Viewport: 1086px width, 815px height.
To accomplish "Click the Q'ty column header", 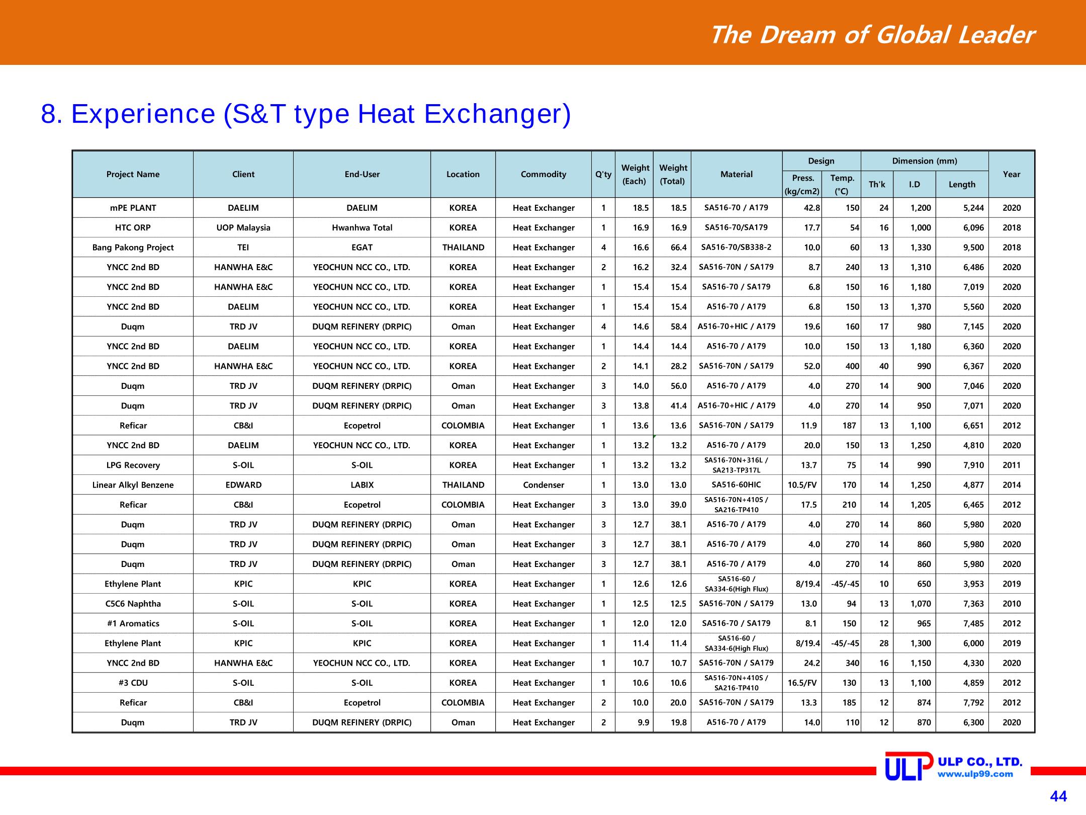I will 603,174.
